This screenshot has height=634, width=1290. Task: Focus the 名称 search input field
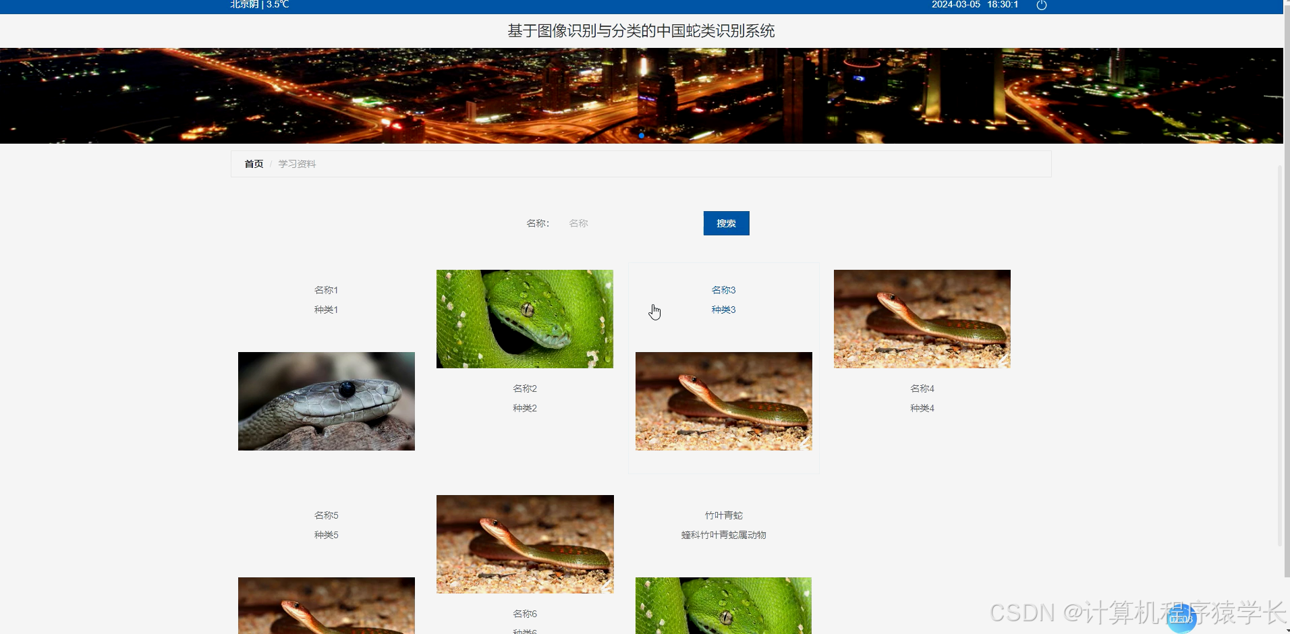point(627,223)
